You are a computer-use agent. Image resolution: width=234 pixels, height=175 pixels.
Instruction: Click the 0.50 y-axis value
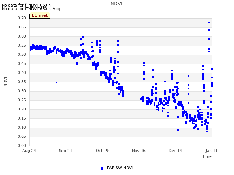pyautogui.click(x=22, y=54)
